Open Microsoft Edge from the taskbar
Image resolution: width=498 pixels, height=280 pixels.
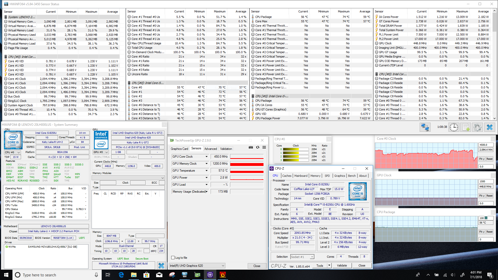click(x=121, y=275)
